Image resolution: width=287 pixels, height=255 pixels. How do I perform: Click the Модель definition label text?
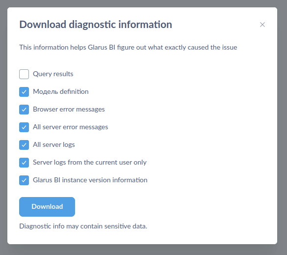[x=60, y=91]
